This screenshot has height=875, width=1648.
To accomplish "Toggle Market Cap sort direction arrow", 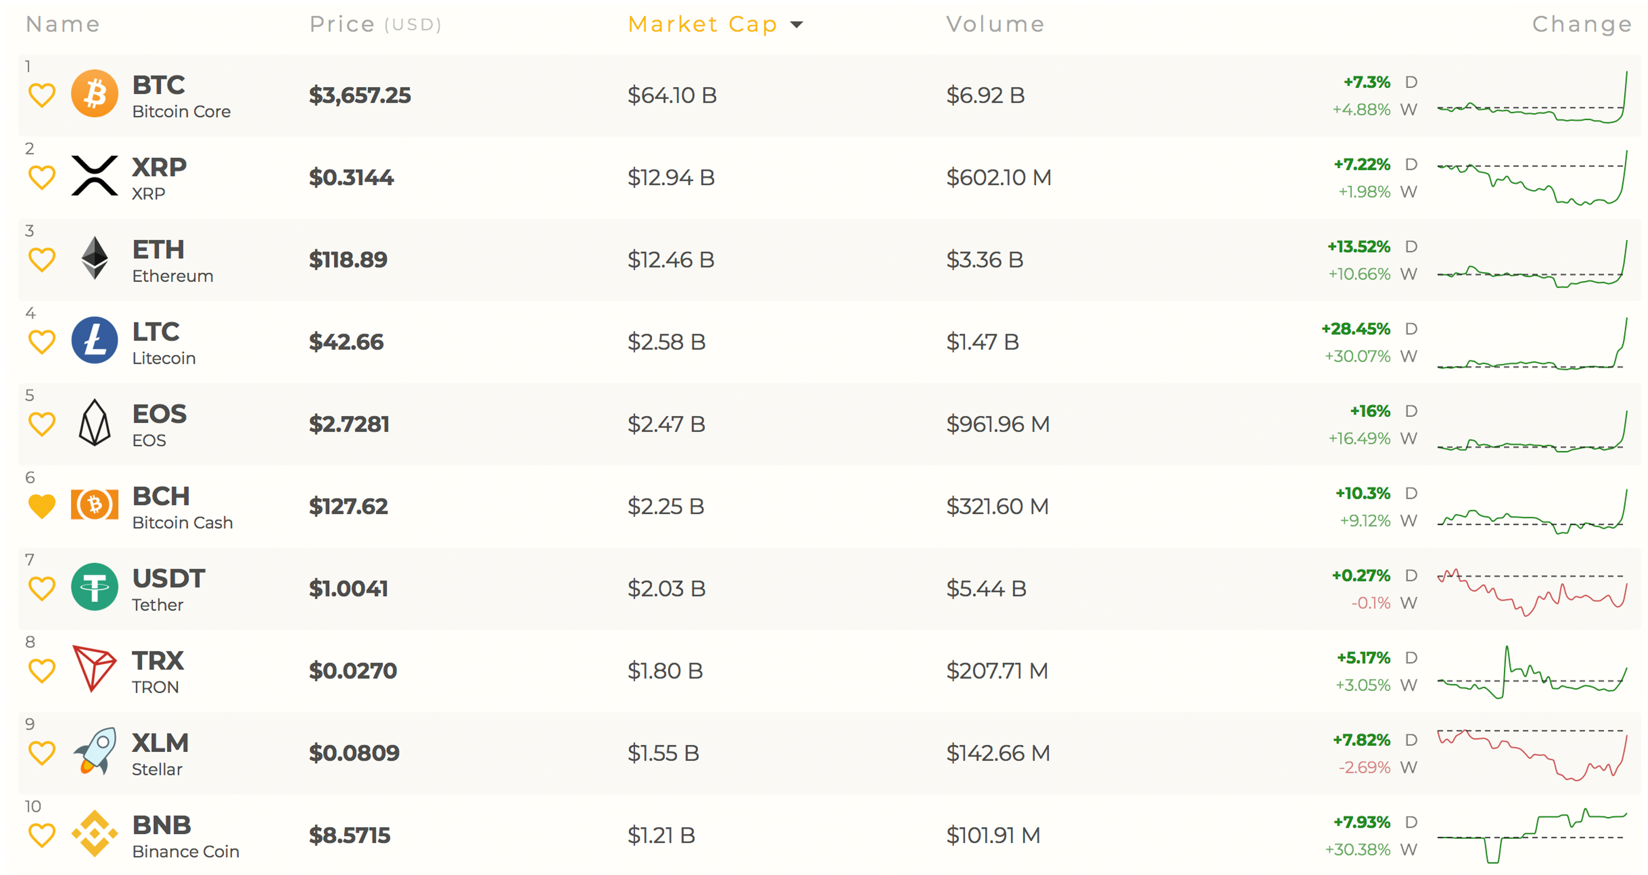I will 797,25.
